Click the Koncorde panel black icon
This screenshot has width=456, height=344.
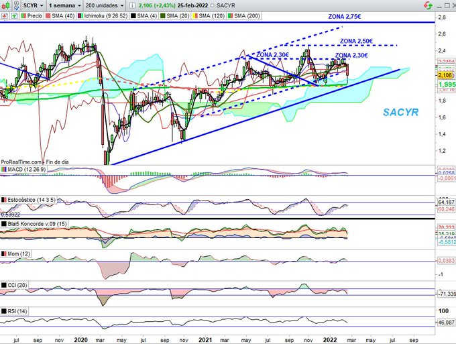point(4,223)
